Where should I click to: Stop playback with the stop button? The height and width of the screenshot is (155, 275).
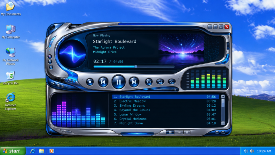click(x=90, y=82)
